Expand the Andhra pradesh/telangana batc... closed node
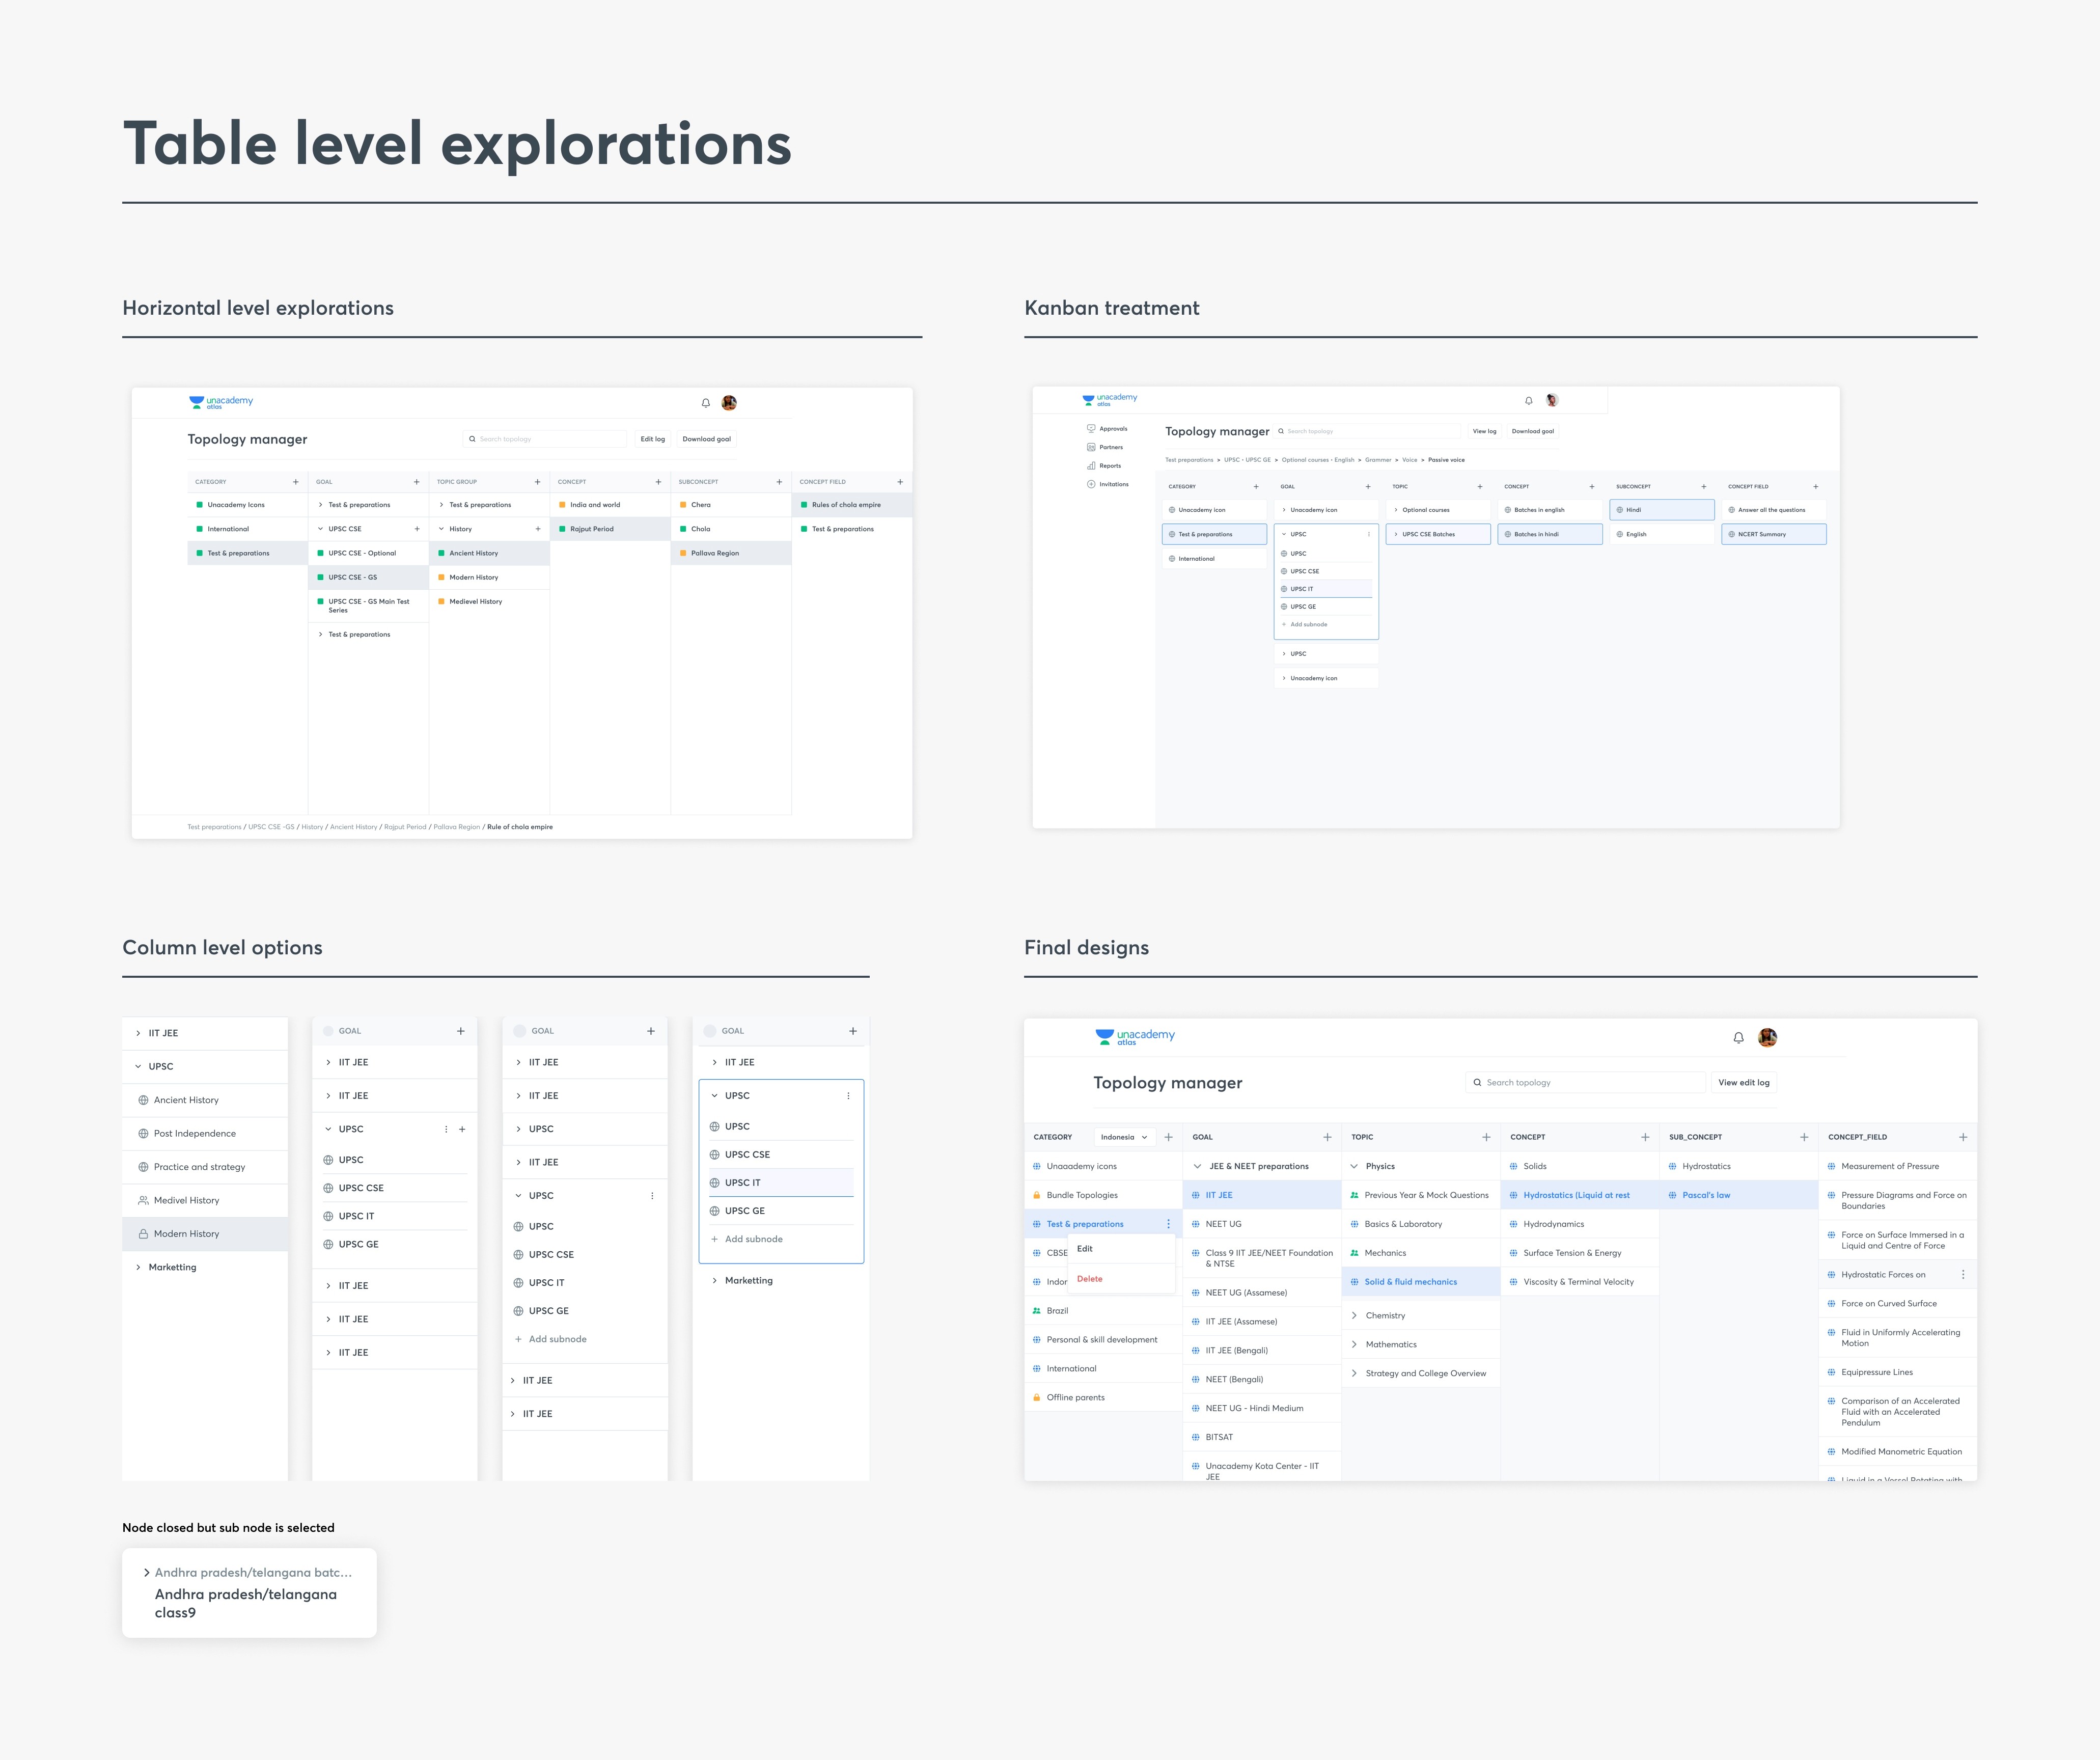 pos(147,1573)
